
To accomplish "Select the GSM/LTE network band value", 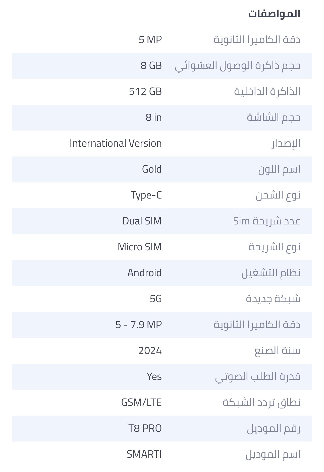I will (x=141, y=402).
